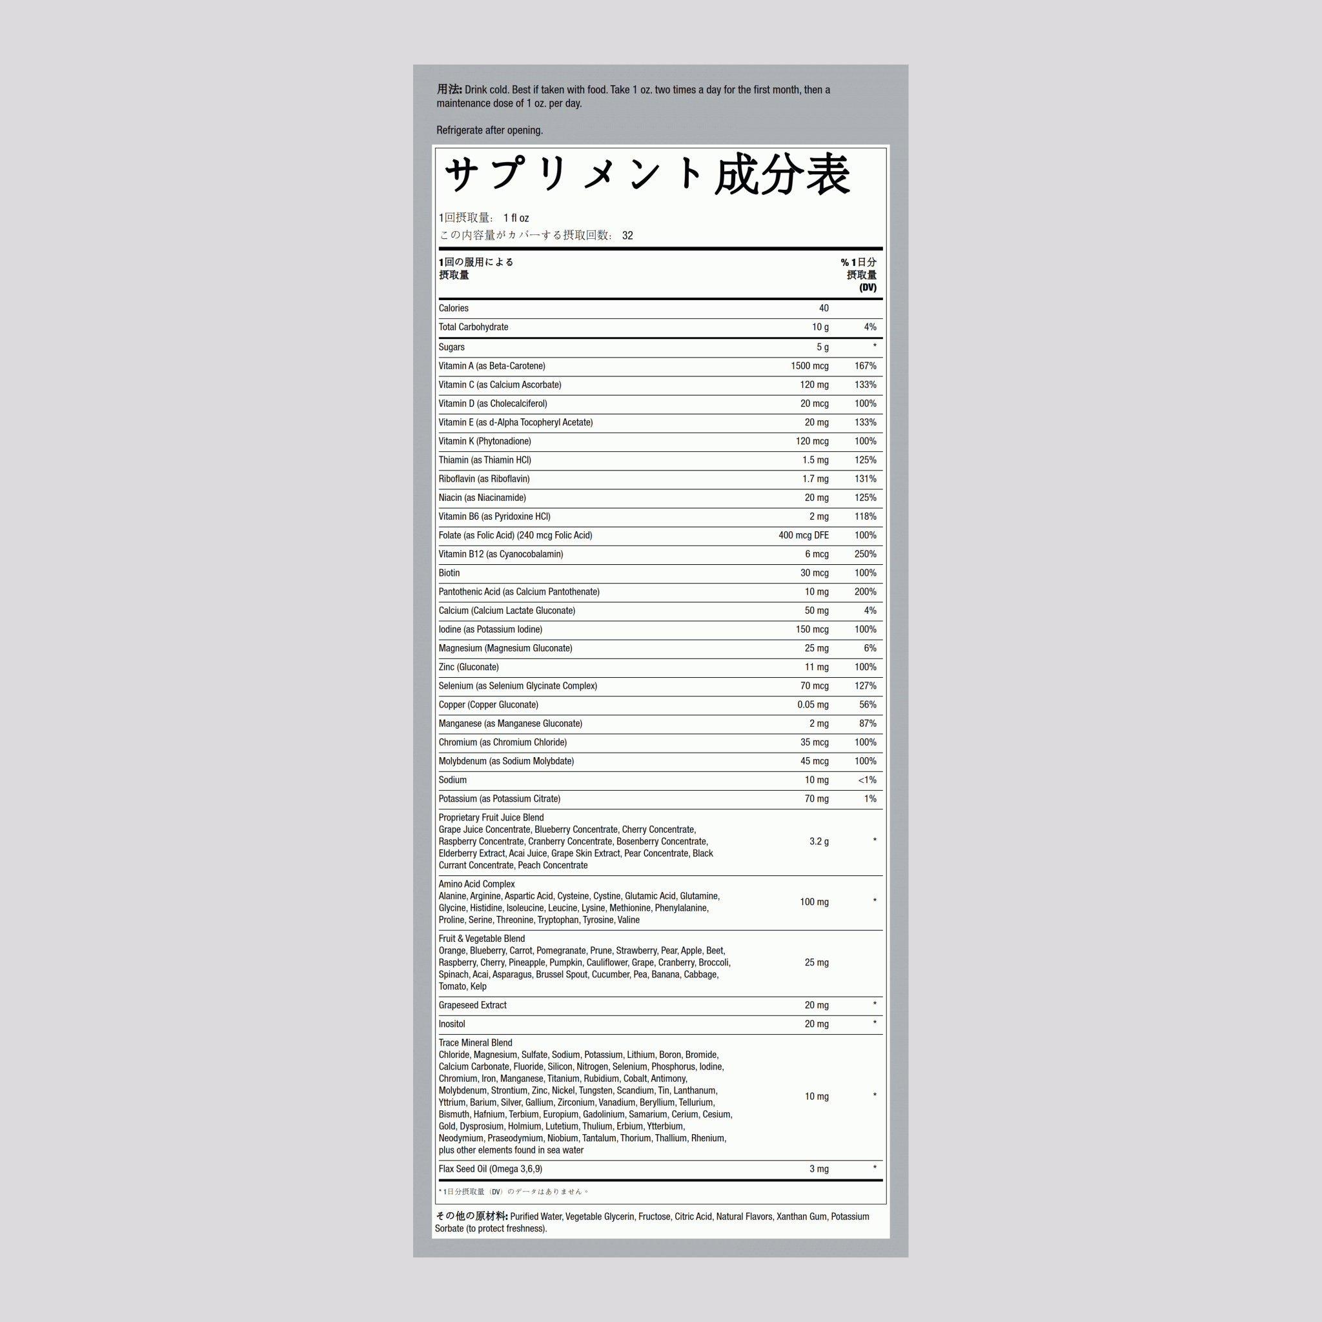Screen dimensions: 1322x1322
Task: Click the 'その他の原材料:' label
Action: (x=471, y=1216)
